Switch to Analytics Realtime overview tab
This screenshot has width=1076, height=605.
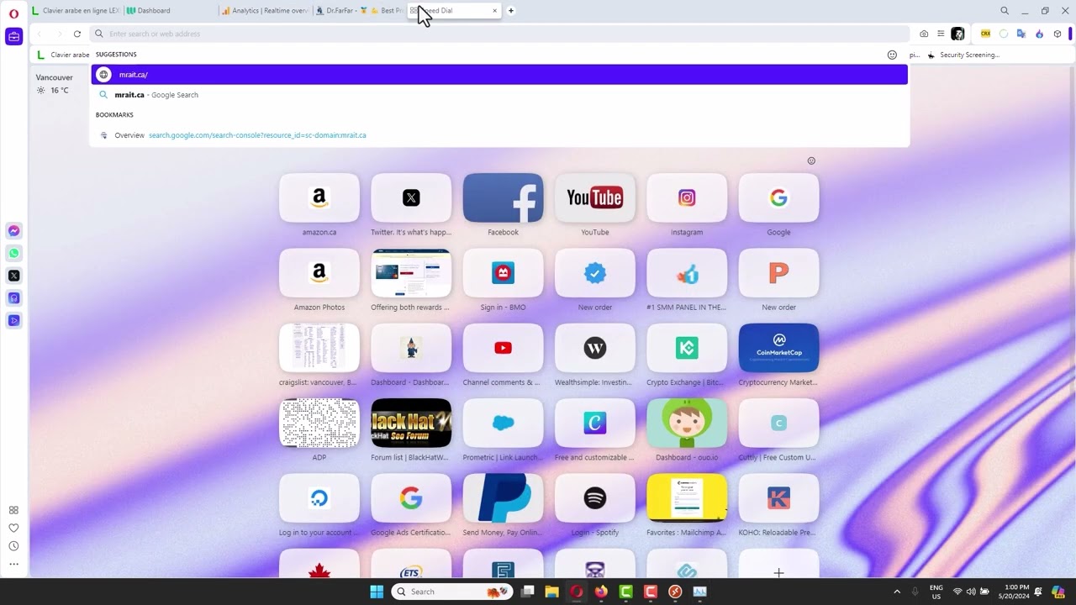tap(266, 11)
